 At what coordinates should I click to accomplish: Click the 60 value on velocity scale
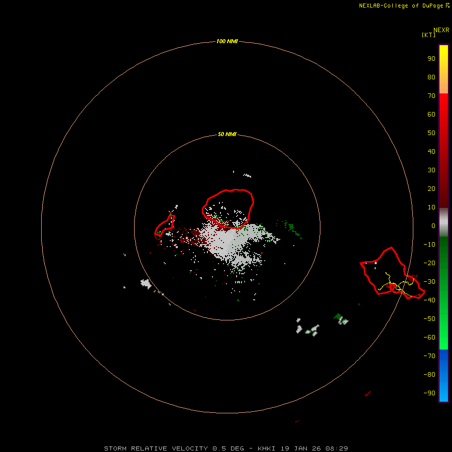431,114
